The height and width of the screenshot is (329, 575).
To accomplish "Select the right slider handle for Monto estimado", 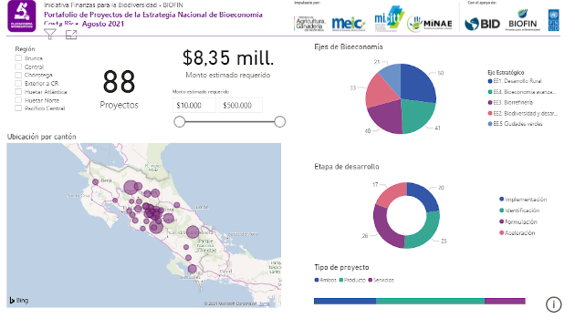I will tap(280, 121).
